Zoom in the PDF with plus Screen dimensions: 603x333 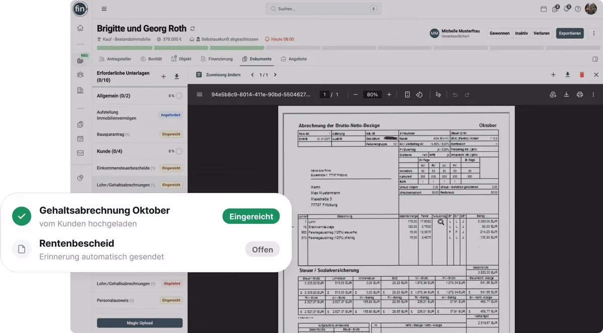389,94
